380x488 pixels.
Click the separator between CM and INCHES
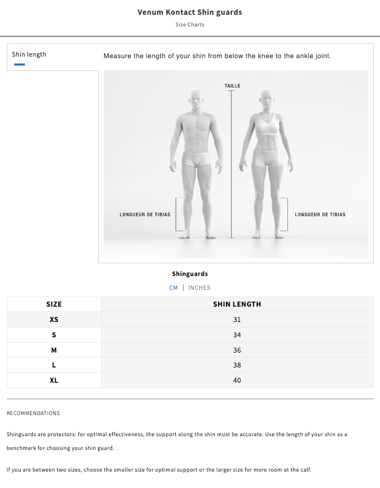[x=184, y=288]
